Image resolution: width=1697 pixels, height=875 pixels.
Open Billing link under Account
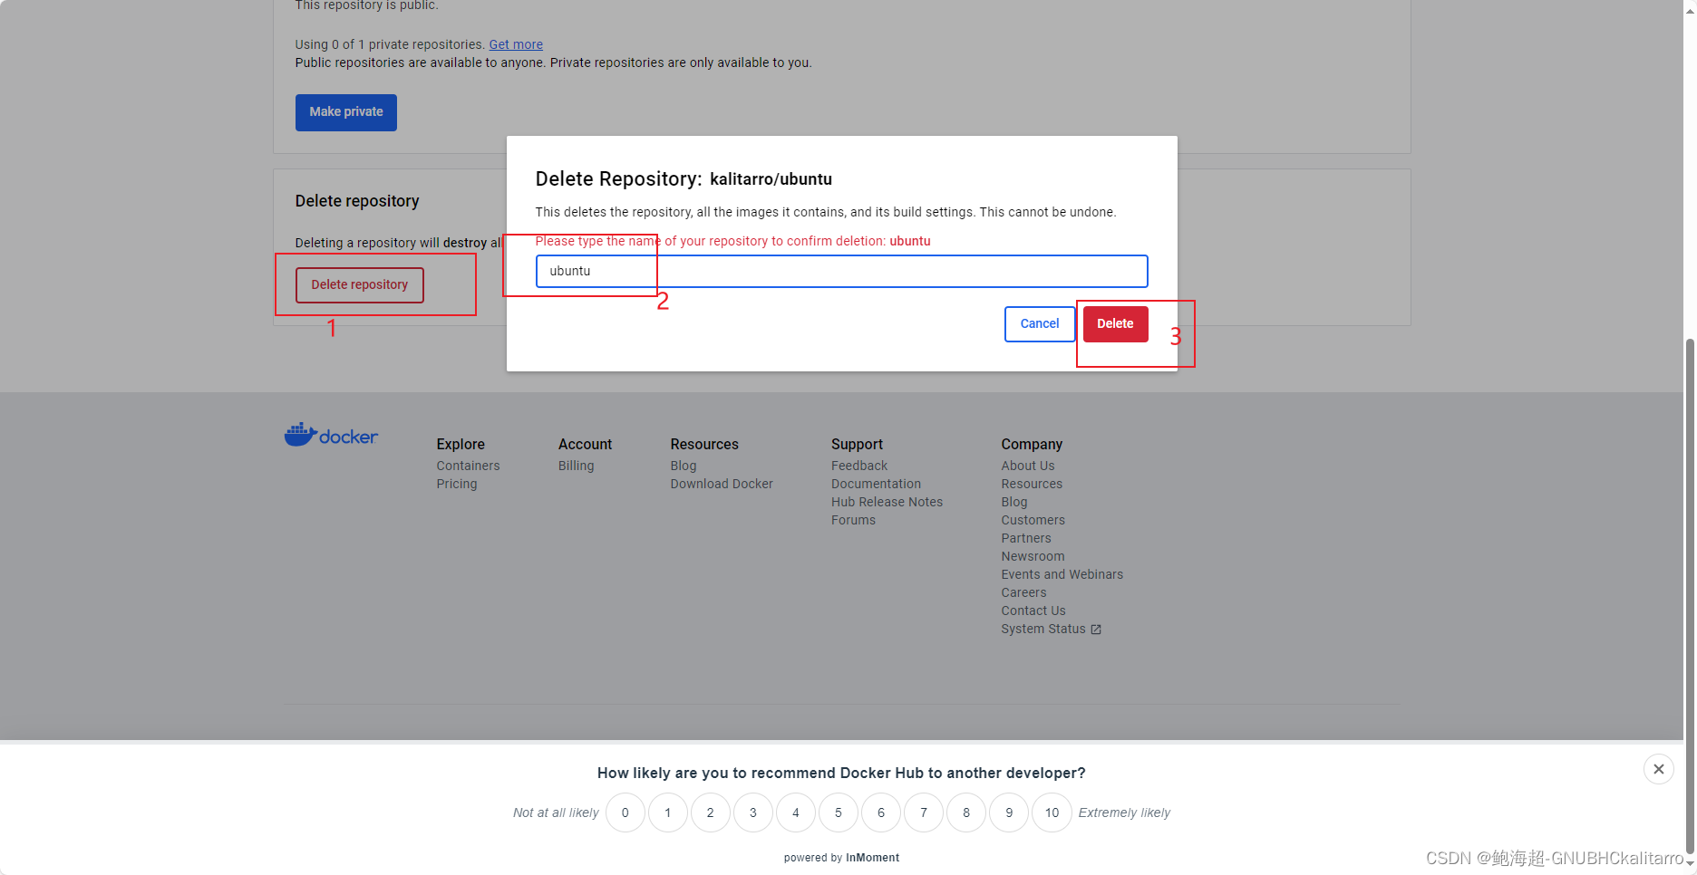click(x=577, y=466)
